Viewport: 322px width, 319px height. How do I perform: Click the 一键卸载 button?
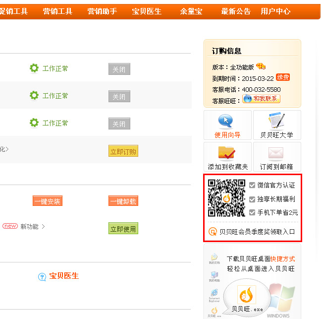coord(123,201)
